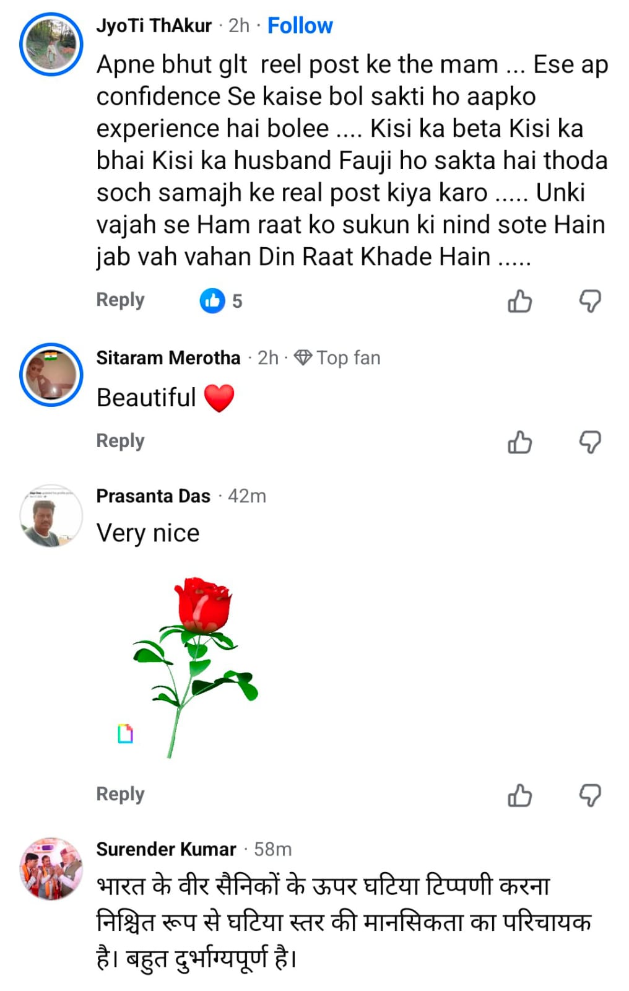The width and height of the screenshot is (629, 991).
Task: Dislike Prasanta Das's rose comment
Action: (x=590, y=795)
